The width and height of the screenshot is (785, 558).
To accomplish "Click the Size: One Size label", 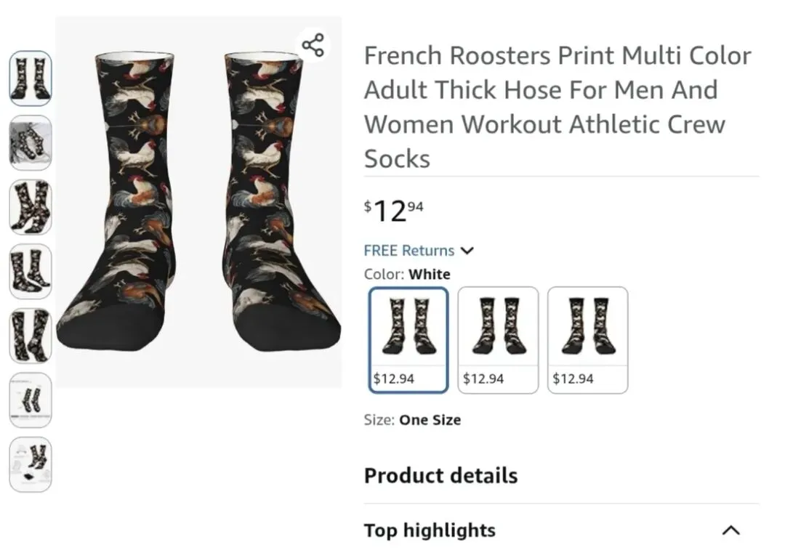I will [412, 420].
